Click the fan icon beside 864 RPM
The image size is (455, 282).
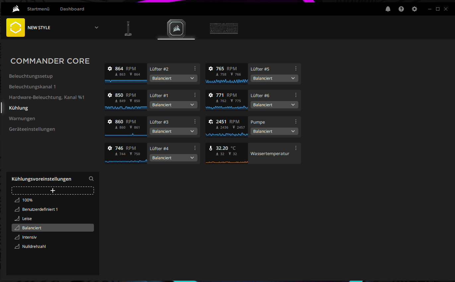(110, 69)
